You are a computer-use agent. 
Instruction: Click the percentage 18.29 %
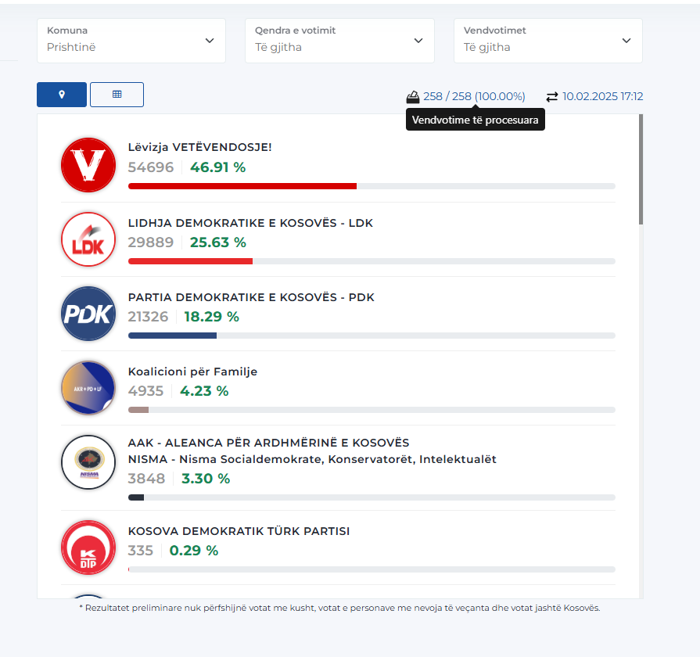click(x=212, y=317)
